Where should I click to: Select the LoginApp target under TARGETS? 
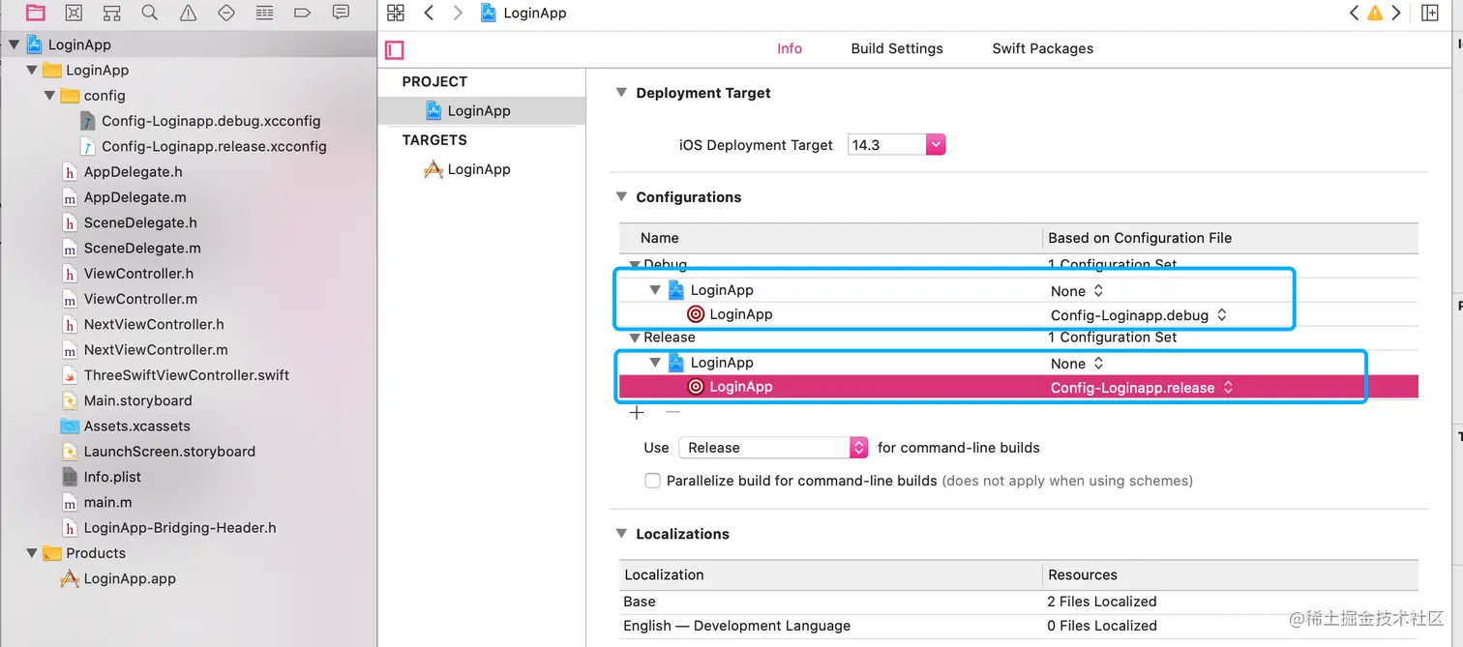481,169
